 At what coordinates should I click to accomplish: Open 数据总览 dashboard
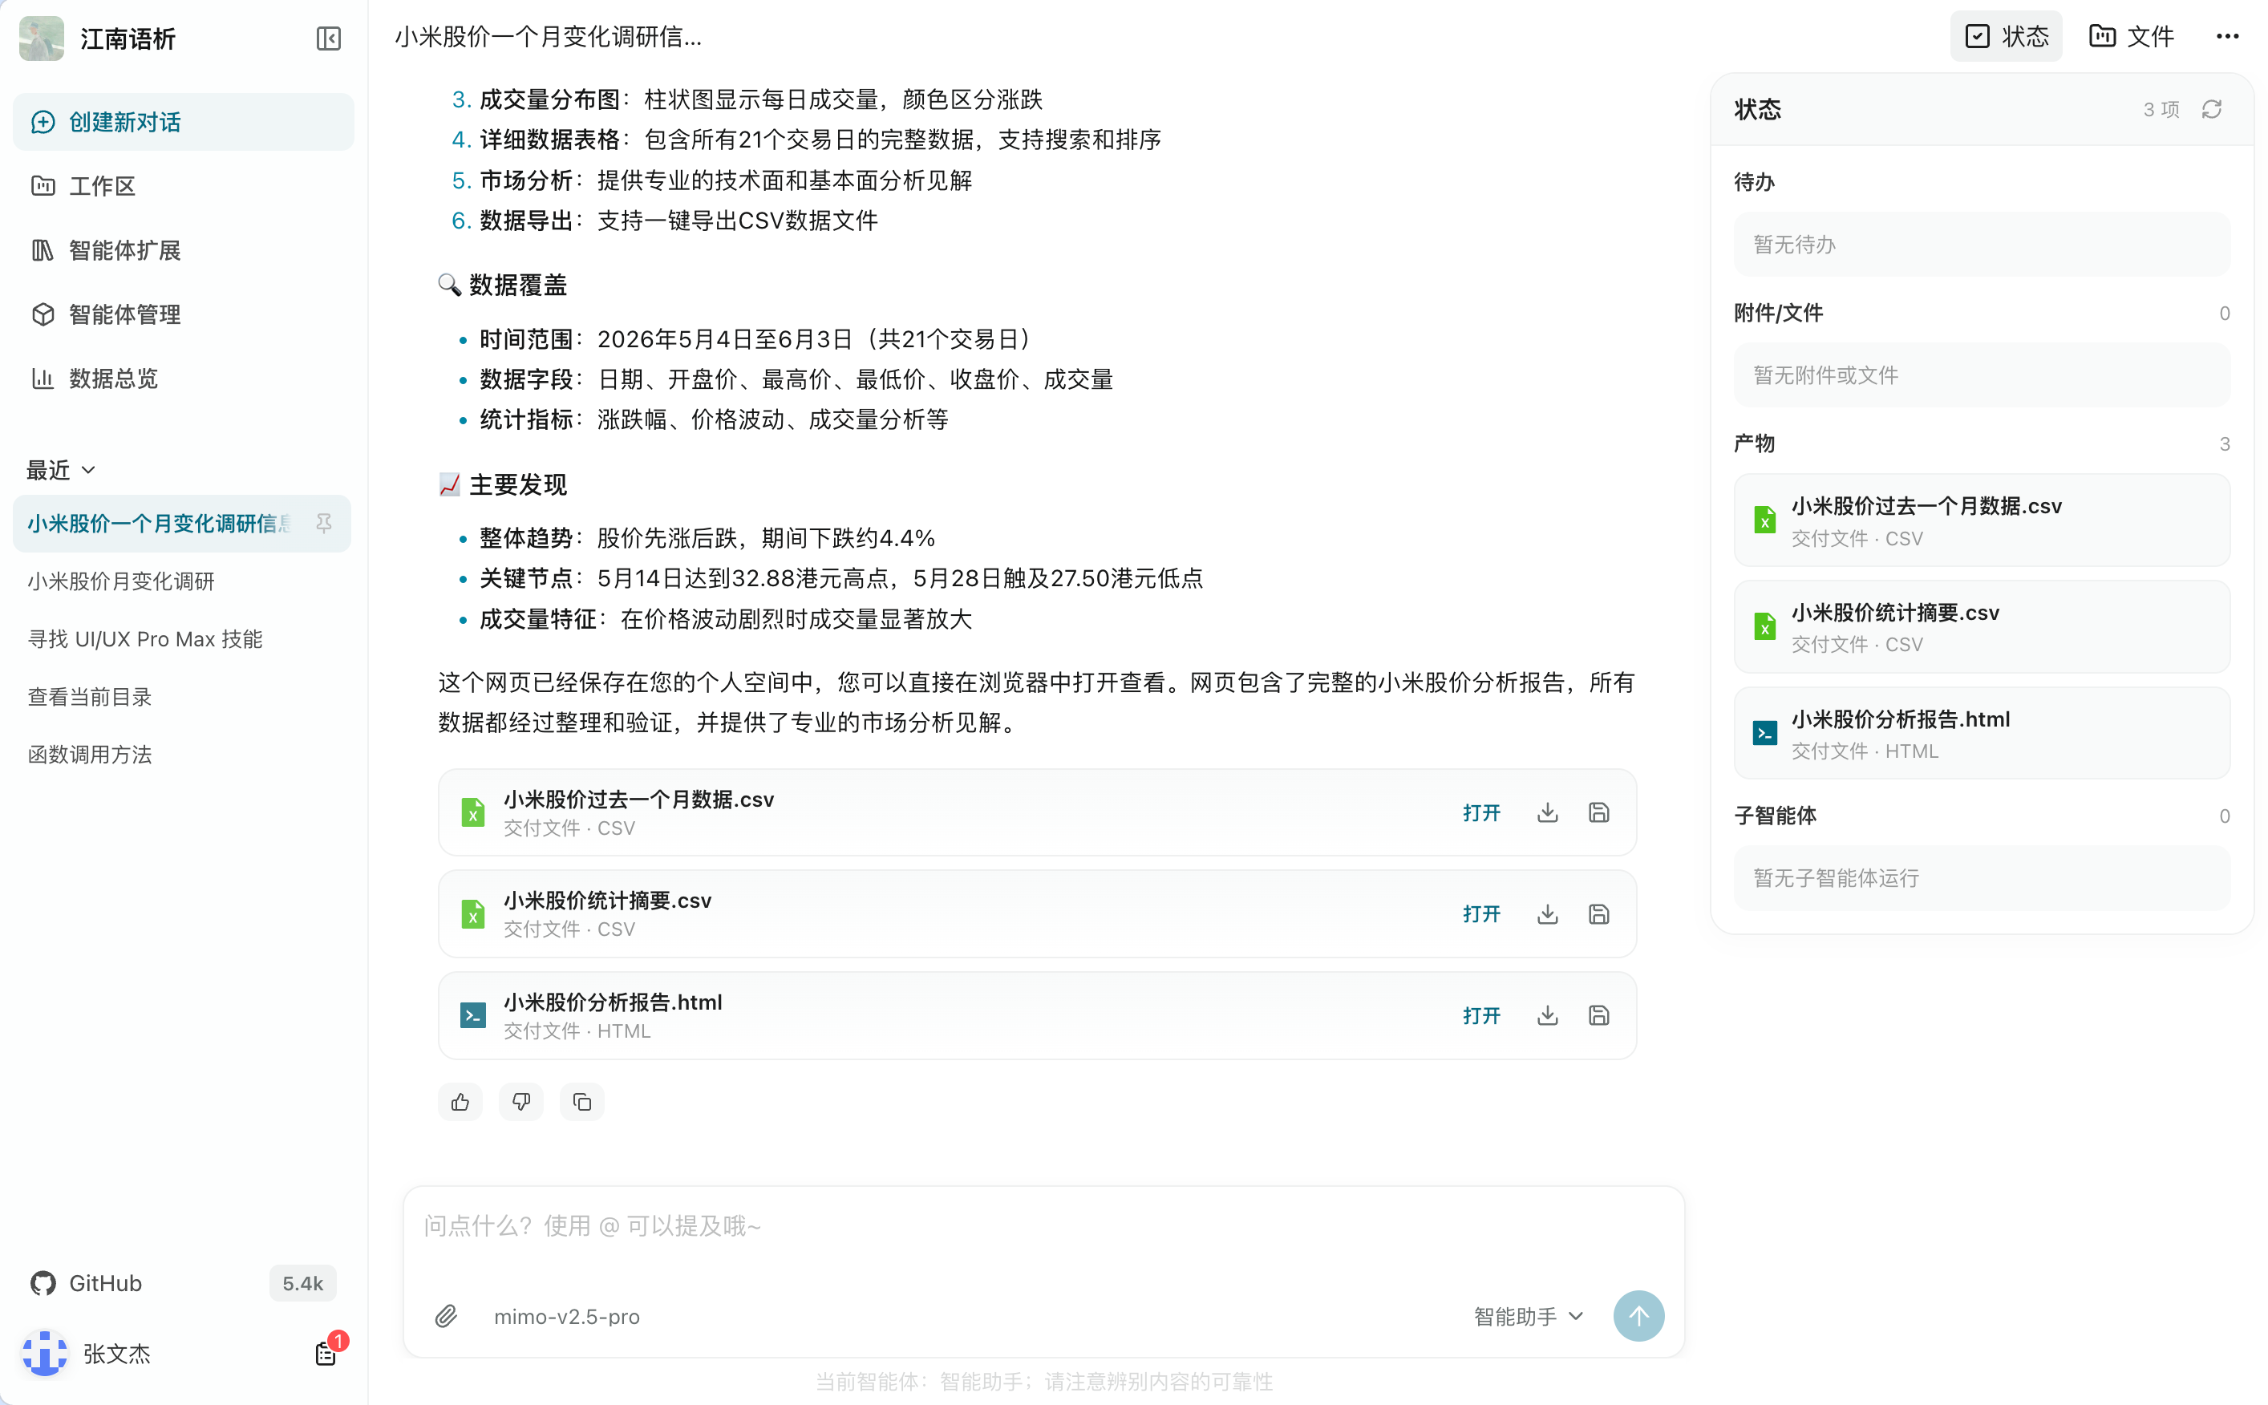pyautogui.click(x=183, y=379)
